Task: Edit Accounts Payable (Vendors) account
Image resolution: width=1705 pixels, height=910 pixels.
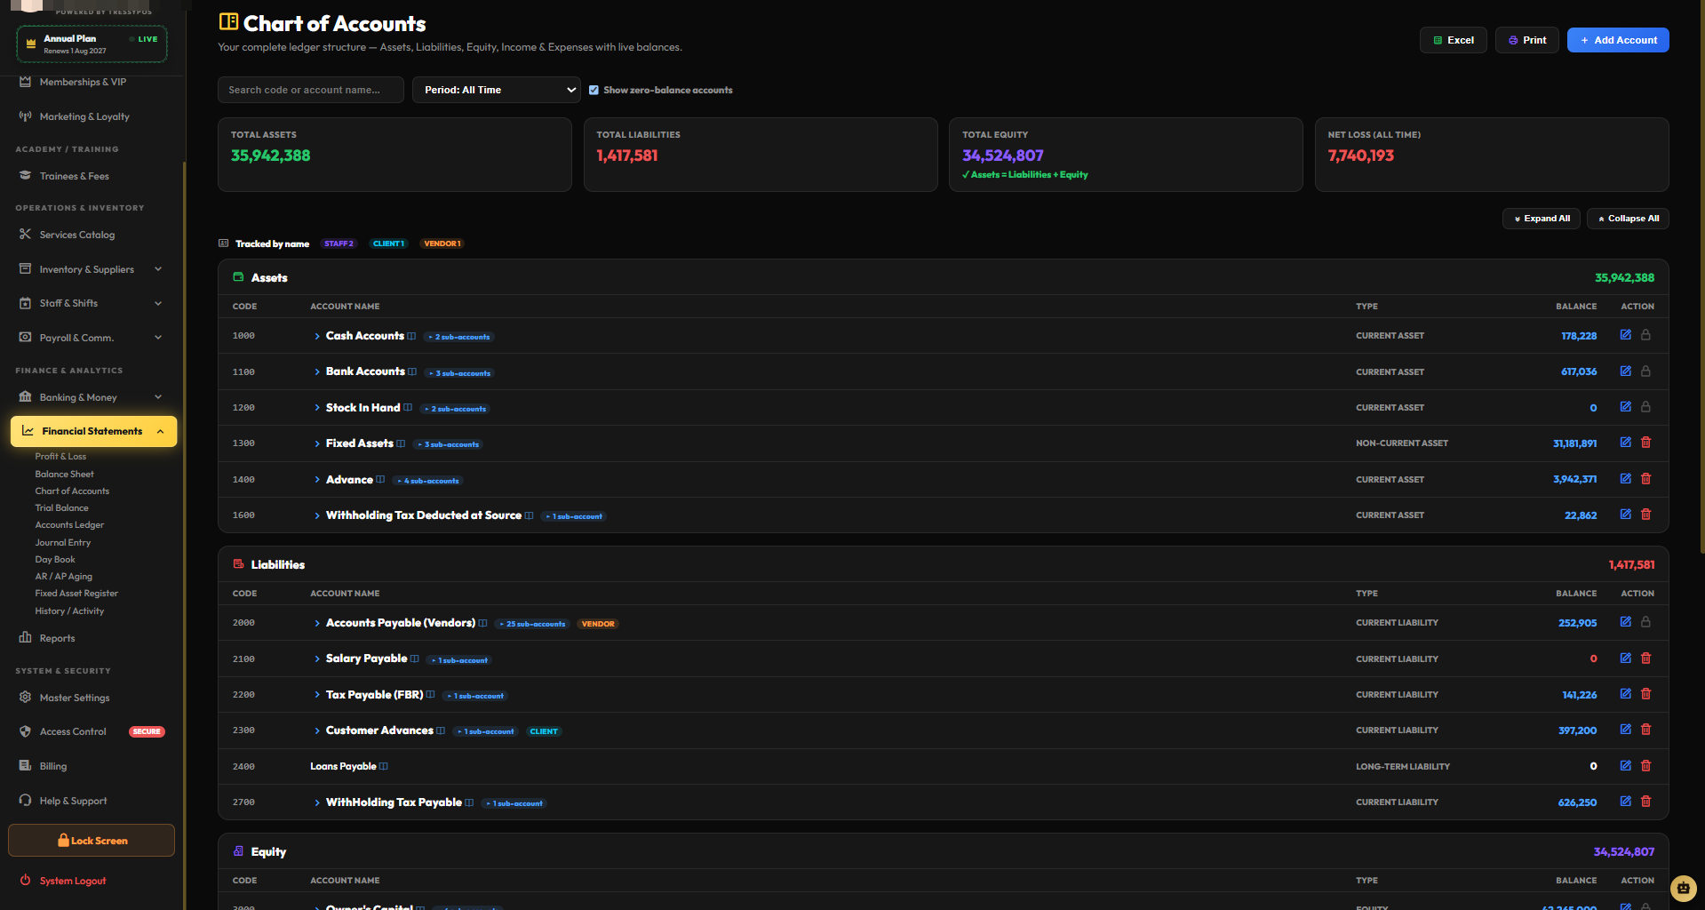Action: coord(1625,622)
